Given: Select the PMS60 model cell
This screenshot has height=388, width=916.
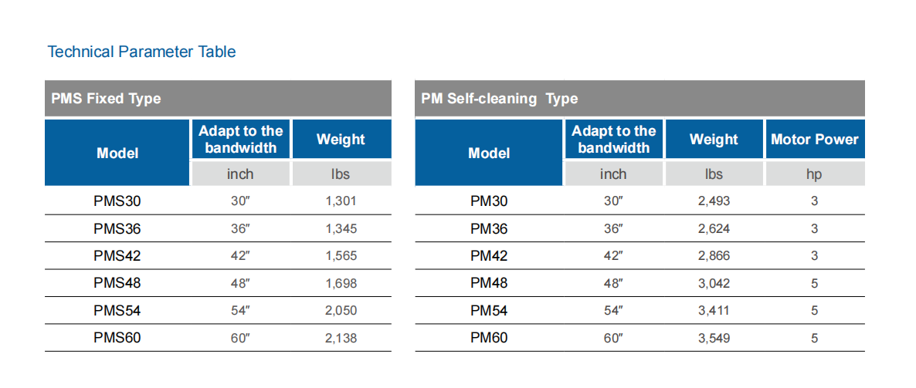Looking at the screenshot, I should (x=117, y=338).
